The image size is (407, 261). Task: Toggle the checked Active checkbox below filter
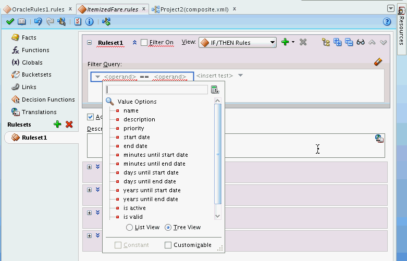(90, 117)
